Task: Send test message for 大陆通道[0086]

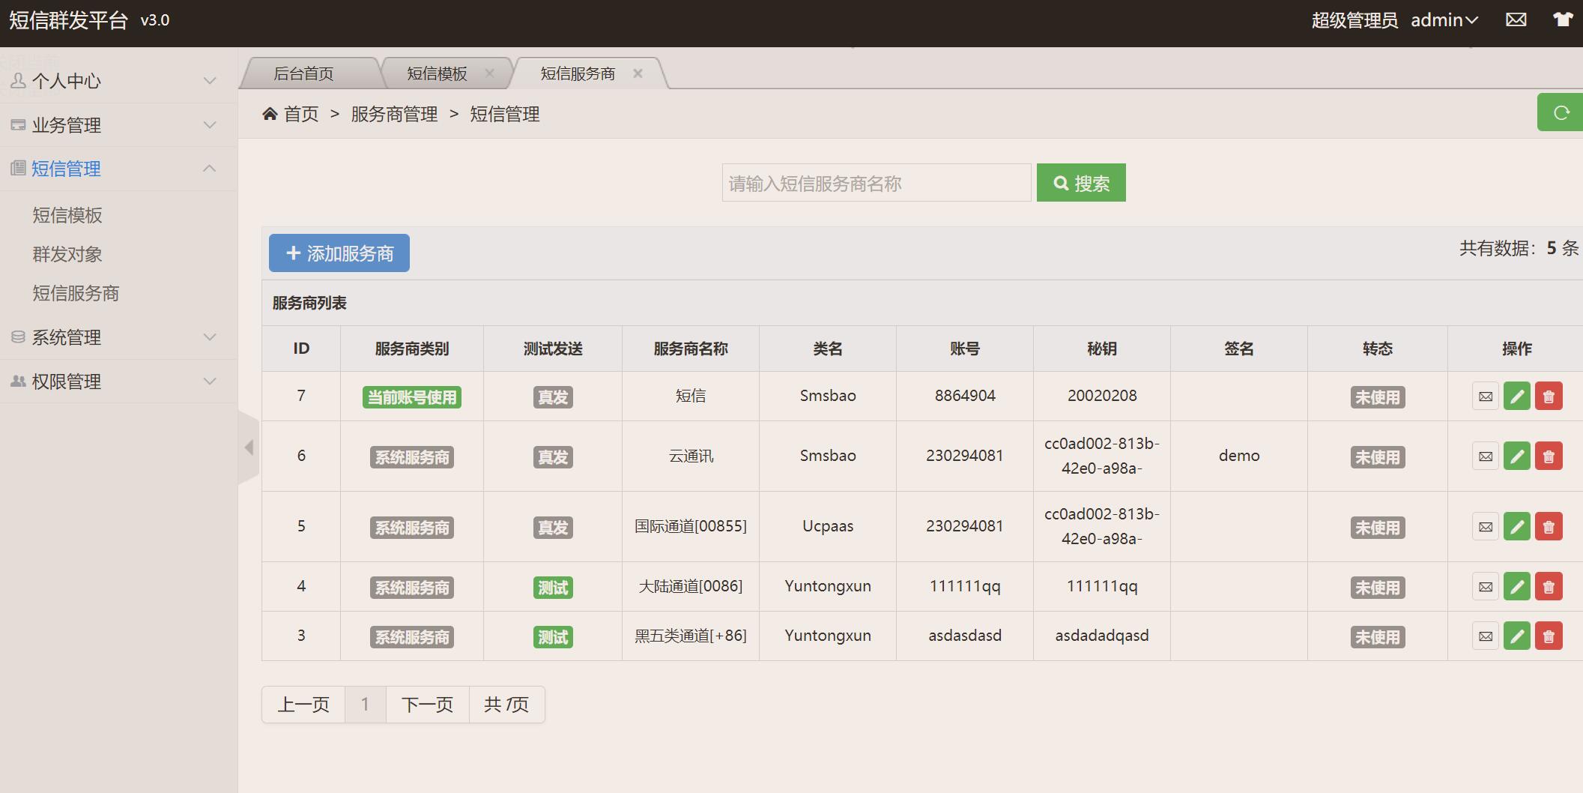Action: [1485, 587]
